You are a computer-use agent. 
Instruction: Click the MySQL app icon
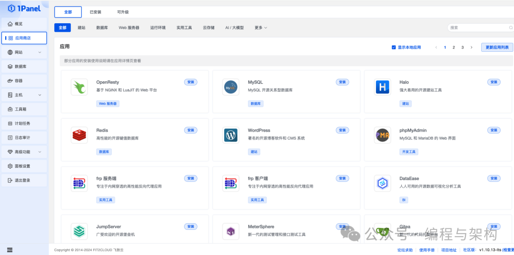point(231,87)
